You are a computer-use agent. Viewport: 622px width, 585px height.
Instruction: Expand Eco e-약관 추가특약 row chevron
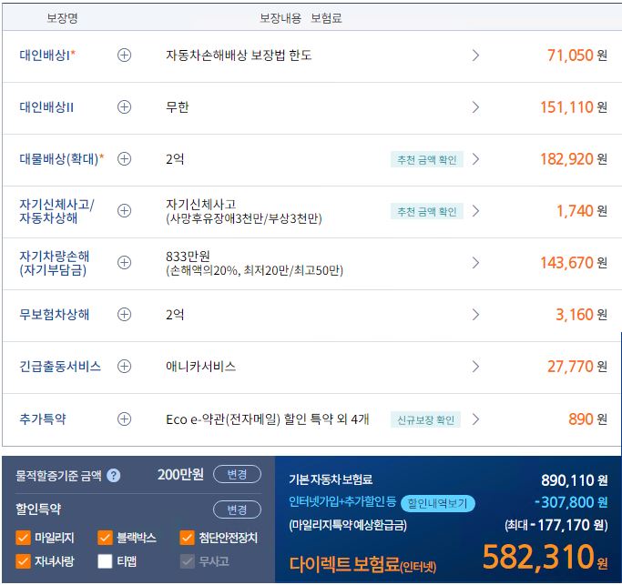(475, 419)
